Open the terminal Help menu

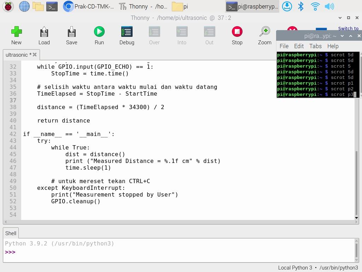[x=333, y=46]
